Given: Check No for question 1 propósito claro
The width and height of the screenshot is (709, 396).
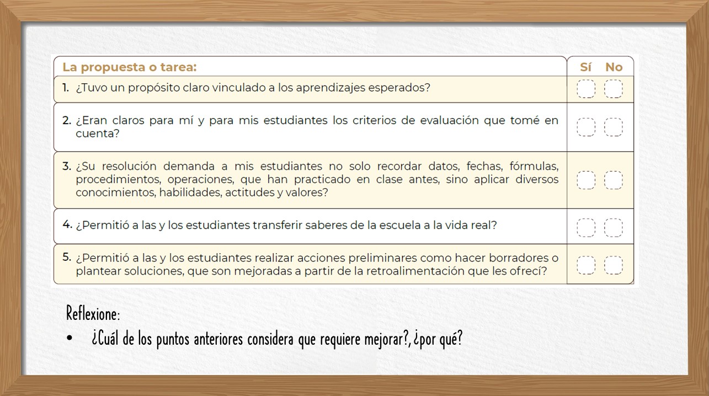Looking at the screenshot, I should coord(614,89).
